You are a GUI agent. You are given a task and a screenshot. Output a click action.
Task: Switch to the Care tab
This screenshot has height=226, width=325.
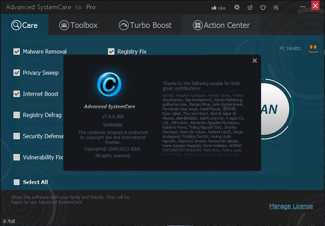tap(24, 25)
